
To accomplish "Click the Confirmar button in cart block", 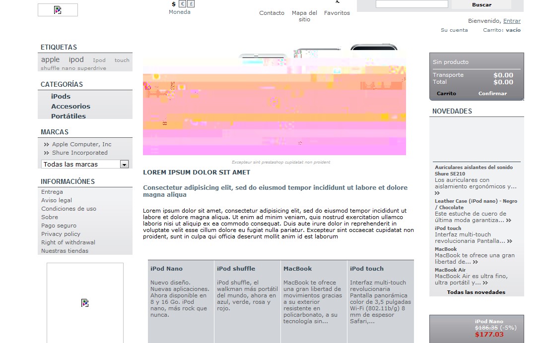I will pyautogui.click(x=492, y=94).
